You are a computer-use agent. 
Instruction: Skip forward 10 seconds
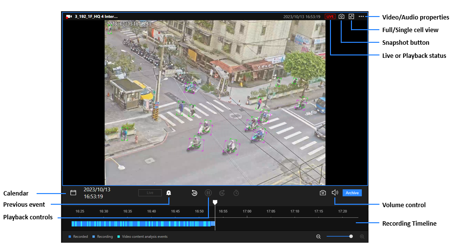tap(222, 193)
